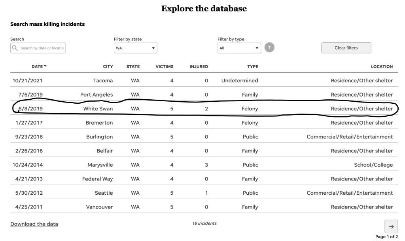405x241 pixels.
Task: Sort by the INJURED column header
Action: 199,66
